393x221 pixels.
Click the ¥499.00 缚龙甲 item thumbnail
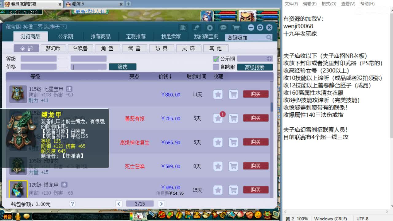[18, 189]
